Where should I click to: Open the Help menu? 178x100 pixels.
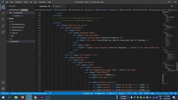(x=49, y=2)
